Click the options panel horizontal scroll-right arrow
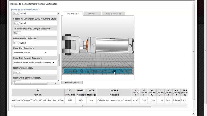The image size is (207, 116). tap(56, 83)
